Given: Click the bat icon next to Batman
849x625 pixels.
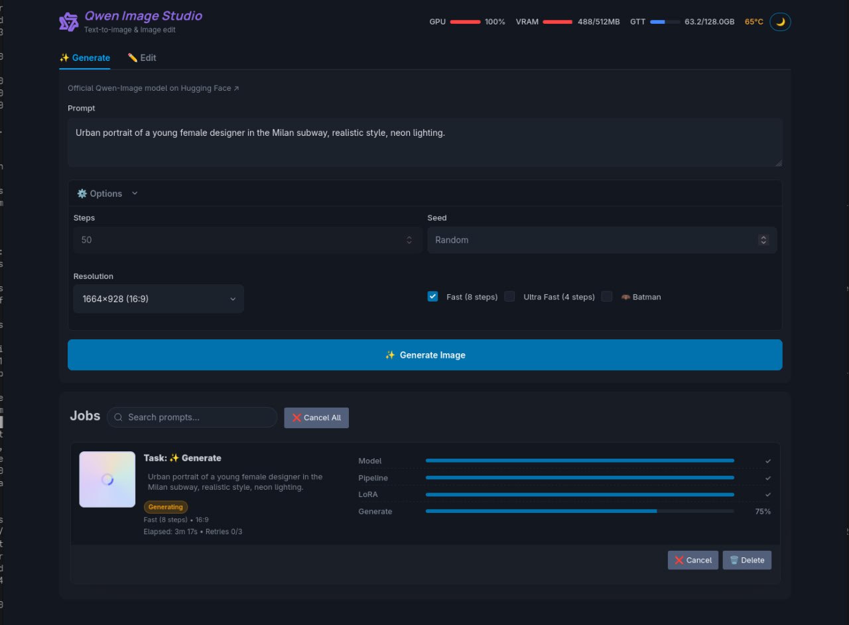Looking at the screenshot, I should coord(625,297).
